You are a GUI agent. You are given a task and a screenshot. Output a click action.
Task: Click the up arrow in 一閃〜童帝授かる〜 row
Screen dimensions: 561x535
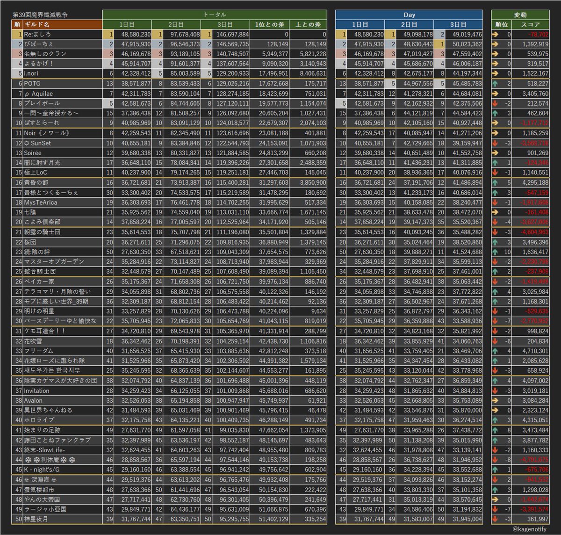tap(496, 113)
